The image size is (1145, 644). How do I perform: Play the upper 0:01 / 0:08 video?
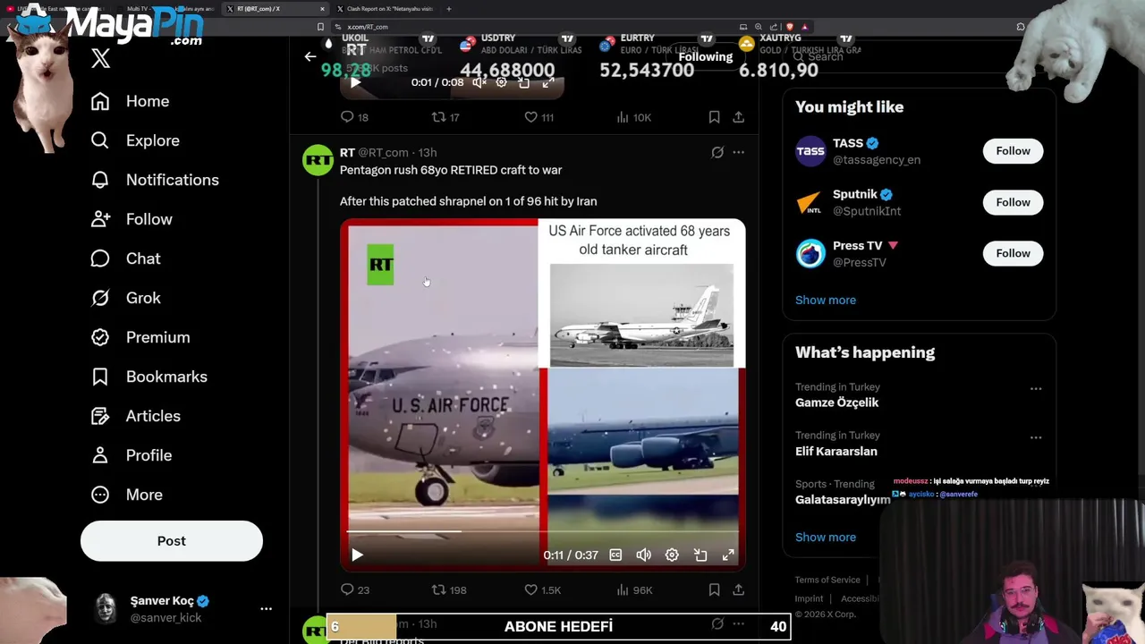355,82
